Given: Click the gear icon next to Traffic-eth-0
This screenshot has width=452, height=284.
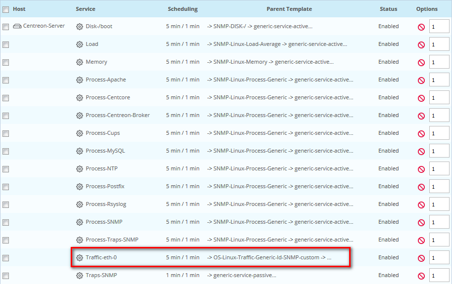Looking at the screenshot, I should click(80, 258).
